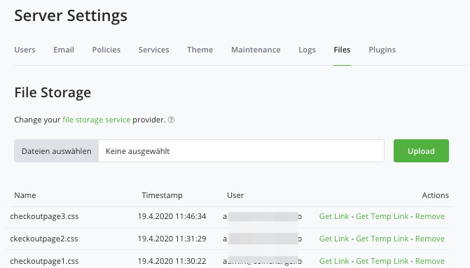This screenshot has width=470, height=268.
Task: Click the Timestamp column header
Action: 163,195
